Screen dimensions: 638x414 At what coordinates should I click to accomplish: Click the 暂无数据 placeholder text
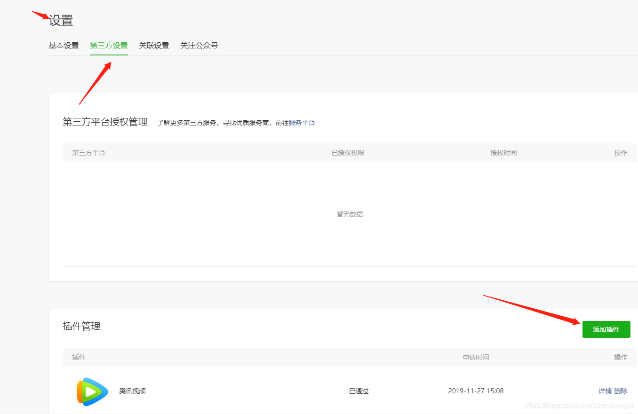350,214
